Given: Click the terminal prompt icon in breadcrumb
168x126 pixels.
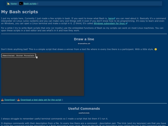Looking at the screenshot, I should 21,4.
